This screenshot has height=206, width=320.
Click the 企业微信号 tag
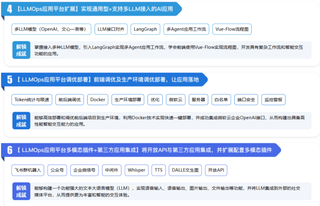(x=84, y=170)
